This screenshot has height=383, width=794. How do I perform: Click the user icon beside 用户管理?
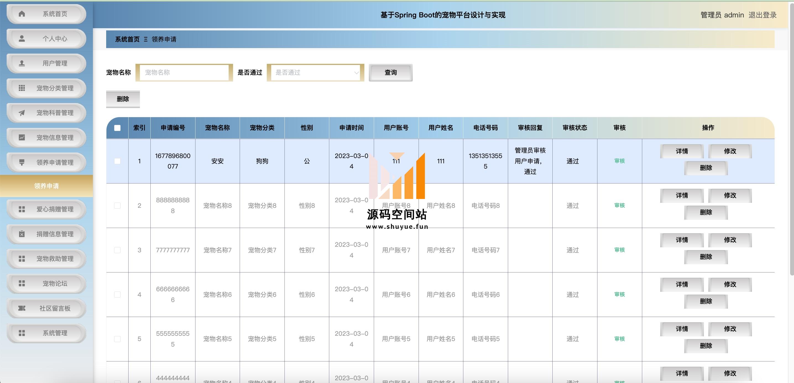pyautogui.click(x=22, y=63)
